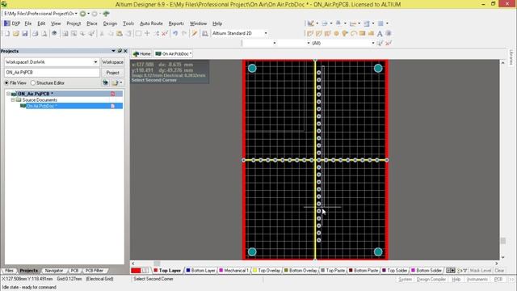Open the Workspace1.DsnWrk dropdown
This screenshot has height=291, width=517.
[95, 62]
